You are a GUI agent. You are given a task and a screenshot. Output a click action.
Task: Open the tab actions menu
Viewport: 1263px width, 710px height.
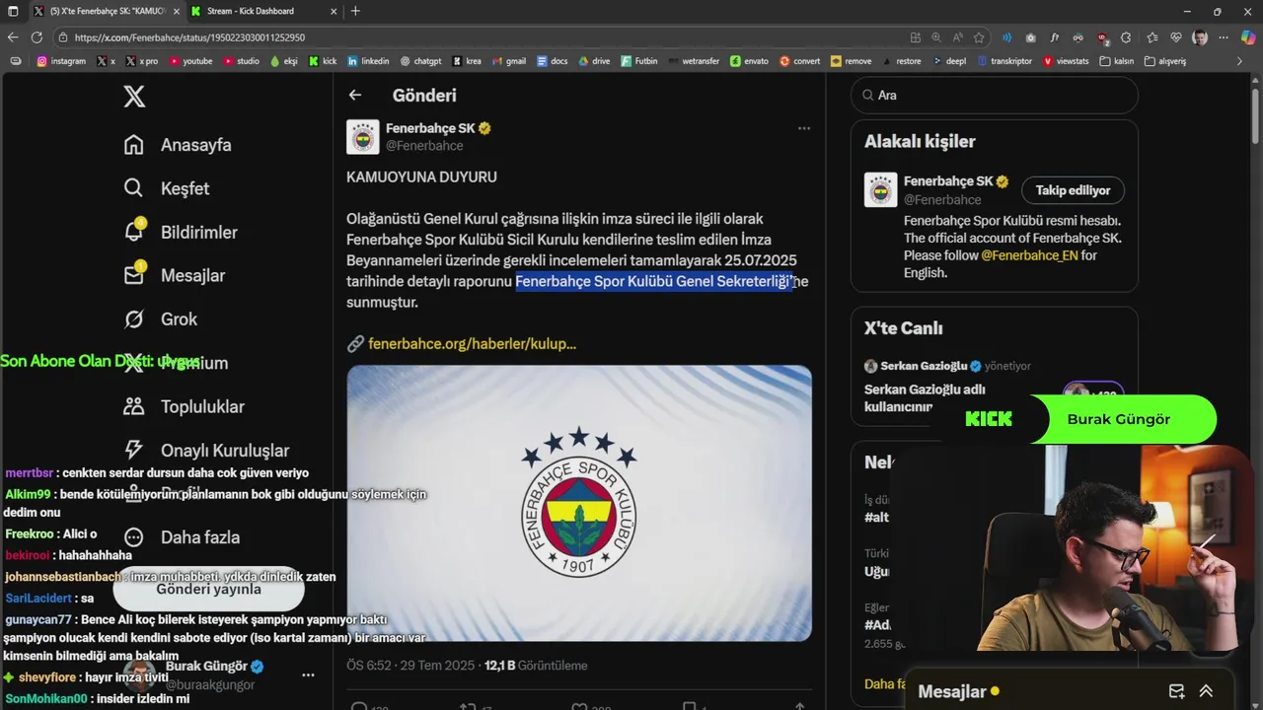[x=13, y=11]
